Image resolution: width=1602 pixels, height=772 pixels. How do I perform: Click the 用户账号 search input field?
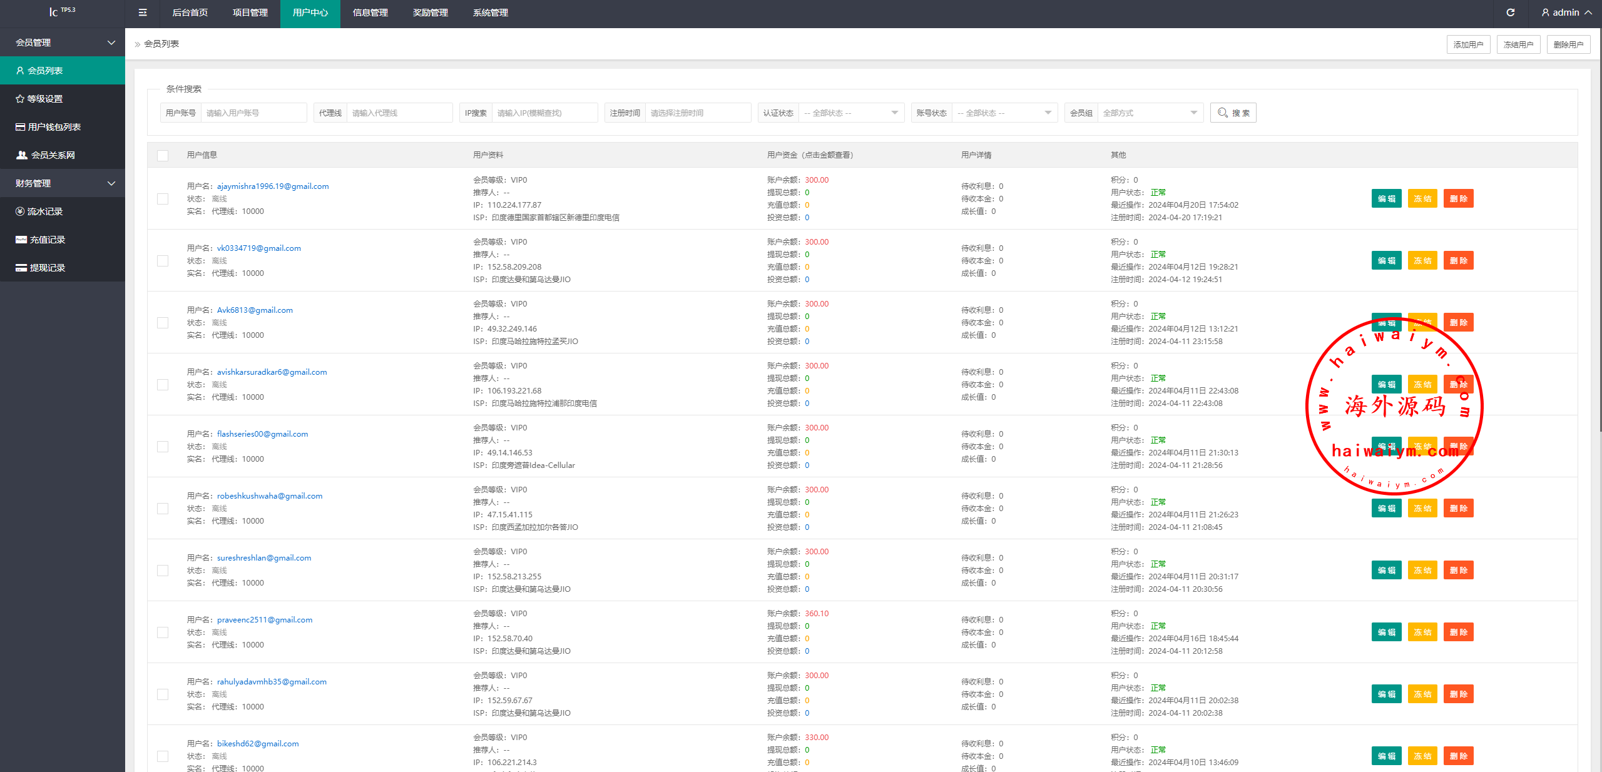click(x=253, y=113)
